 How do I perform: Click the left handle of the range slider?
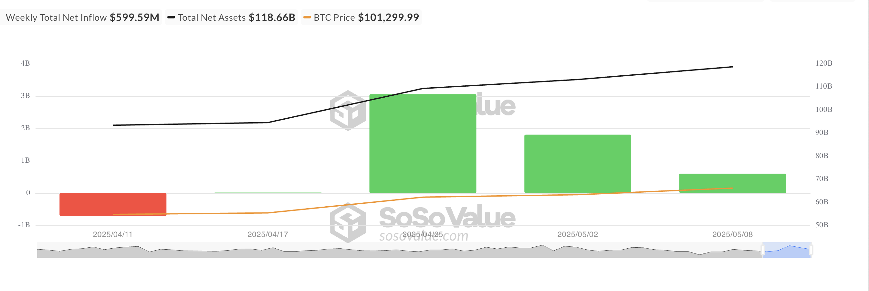tap(763, 250)
